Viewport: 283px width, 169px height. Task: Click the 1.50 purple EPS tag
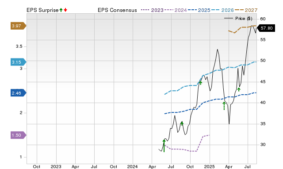[x=19, y=135]
